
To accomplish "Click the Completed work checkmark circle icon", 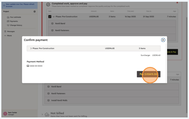I will (x=48, y=5).
